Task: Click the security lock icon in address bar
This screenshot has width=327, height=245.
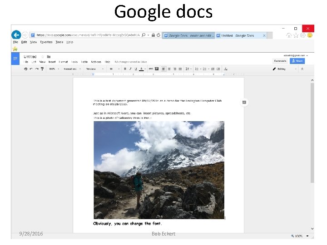Action: 153,35
